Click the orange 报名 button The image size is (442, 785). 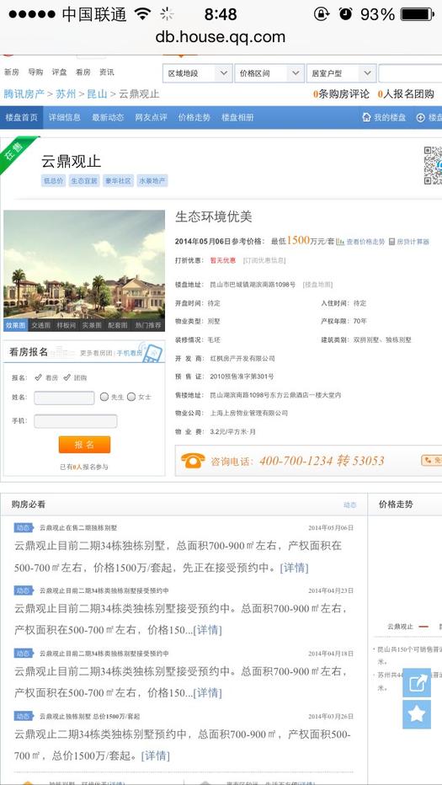84,445
